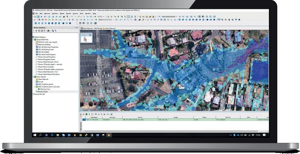Collapse ARR_1%_60min_Storm1_2D_Only run node

pyautogui.click(x=35, y=86)
